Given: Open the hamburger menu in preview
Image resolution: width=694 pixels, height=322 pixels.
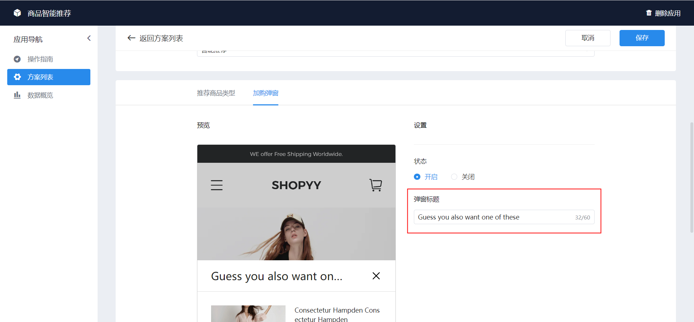Looking at the screenshot, I should point(217,185).
